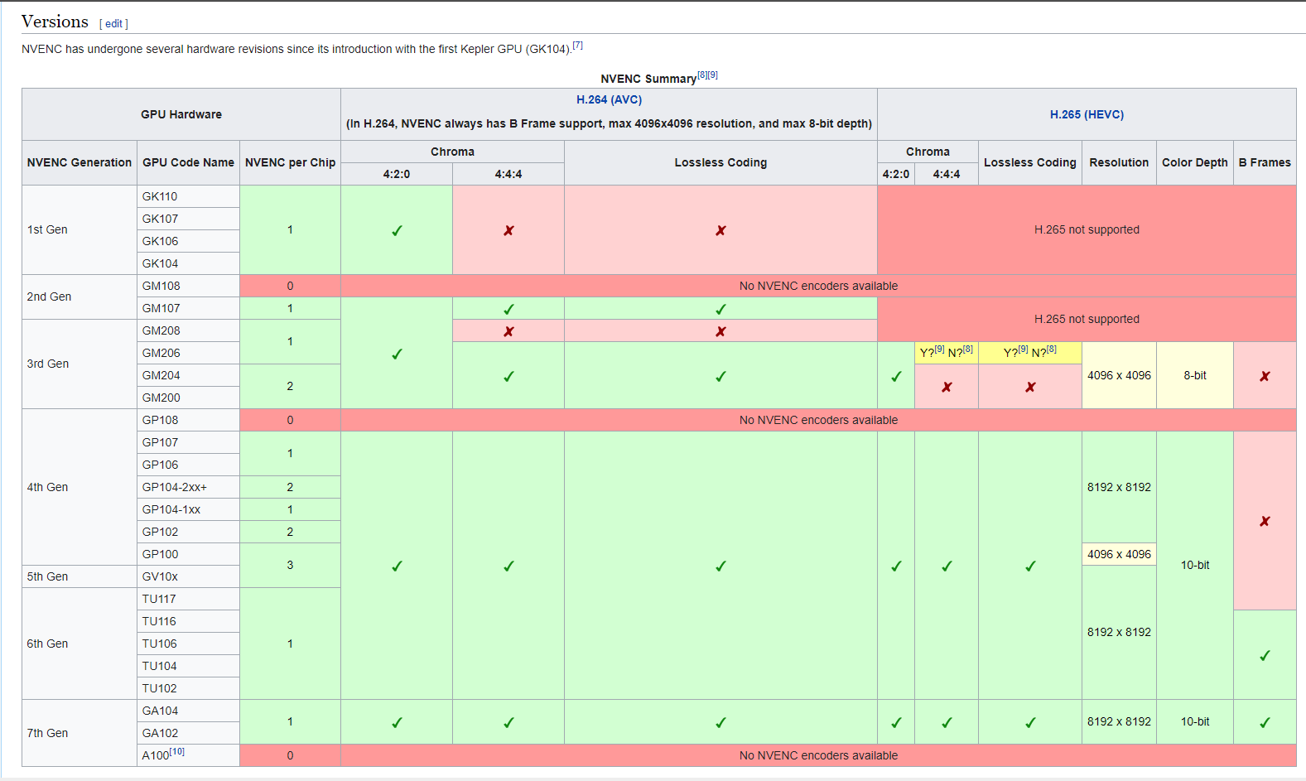Click the 8-bit color depth cell
The height and width of the screenshot is (781, 1306).
(1195, 375)
